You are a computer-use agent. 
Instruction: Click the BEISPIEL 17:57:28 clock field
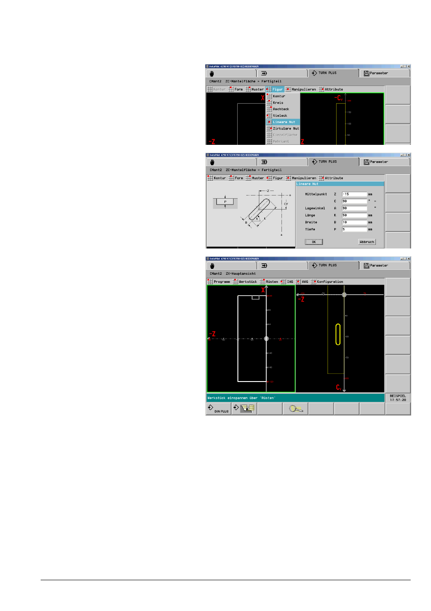pos(398,398)
